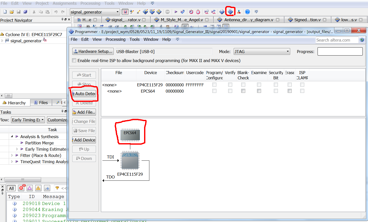
Task: Click the Hardware Setup button
Action: [93, 51]
